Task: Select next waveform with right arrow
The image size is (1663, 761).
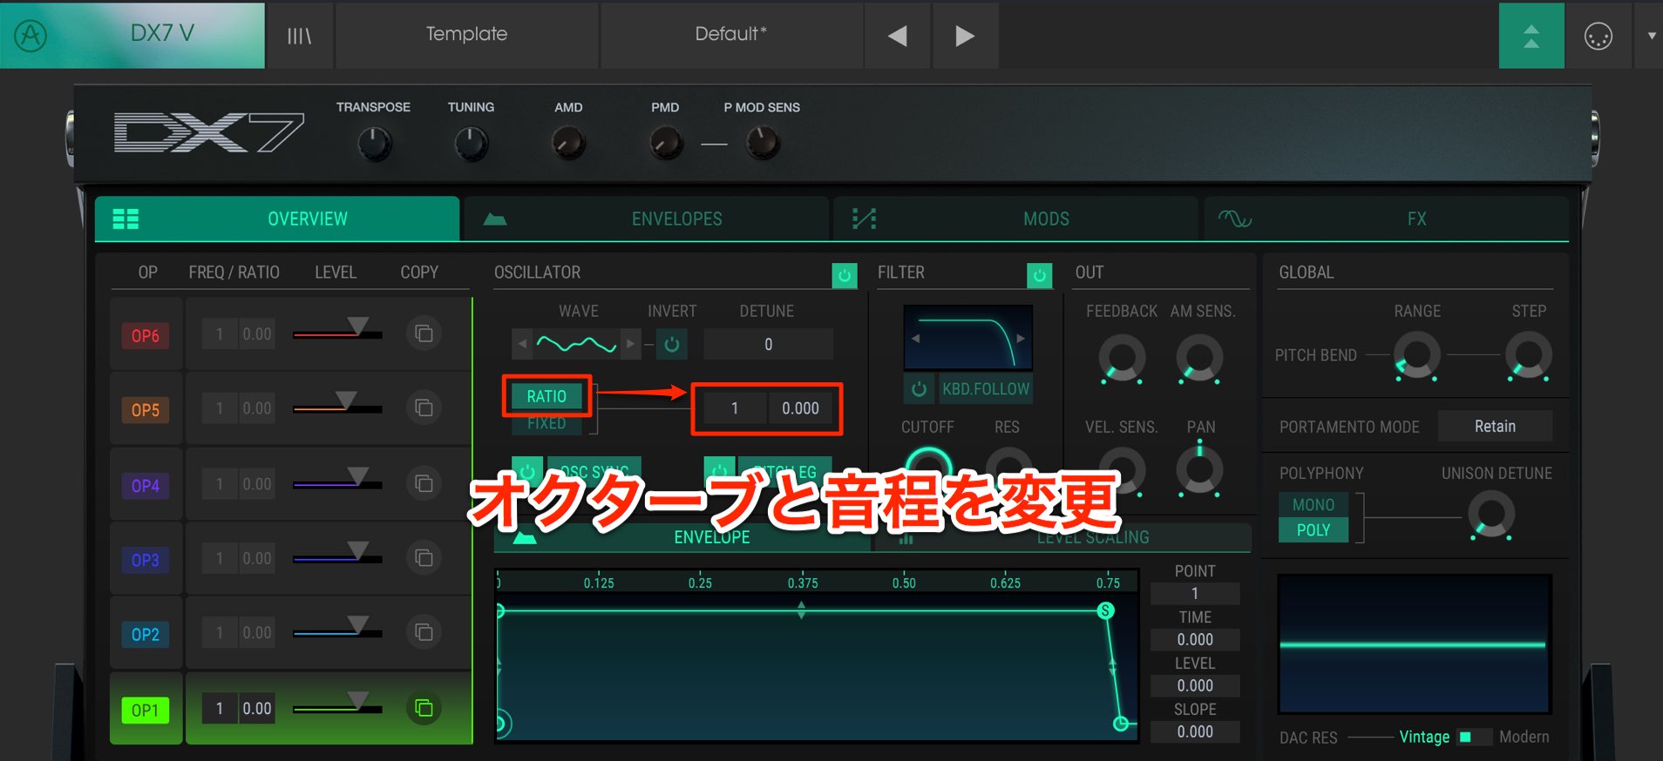Action: 630,344
